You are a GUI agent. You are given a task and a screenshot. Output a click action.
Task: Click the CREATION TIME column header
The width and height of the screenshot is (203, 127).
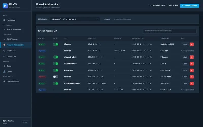tap(138, 38)
